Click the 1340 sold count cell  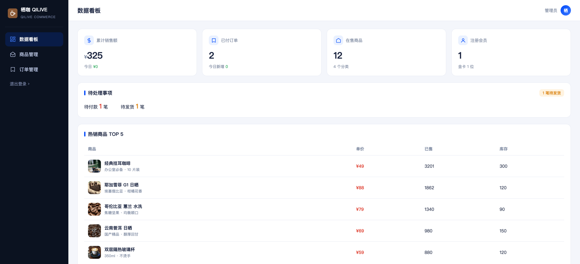pos(429,209)
